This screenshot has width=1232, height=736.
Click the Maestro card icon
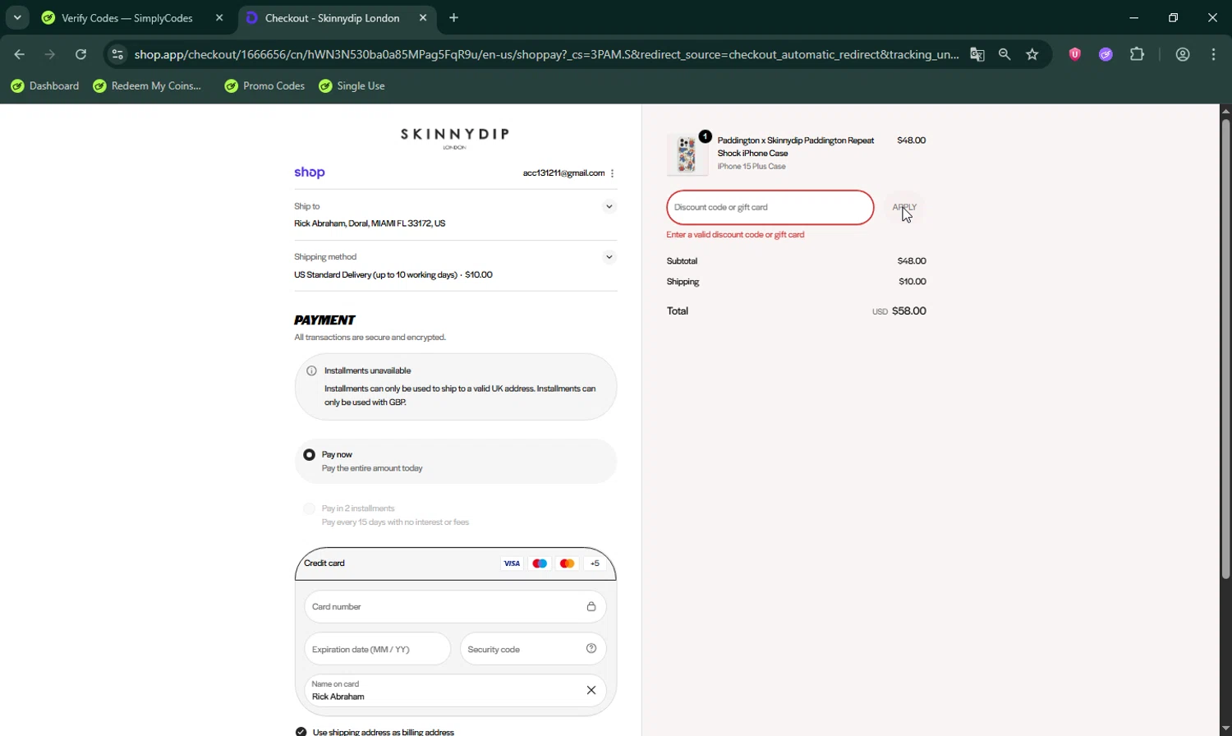(x=540, y=563)
